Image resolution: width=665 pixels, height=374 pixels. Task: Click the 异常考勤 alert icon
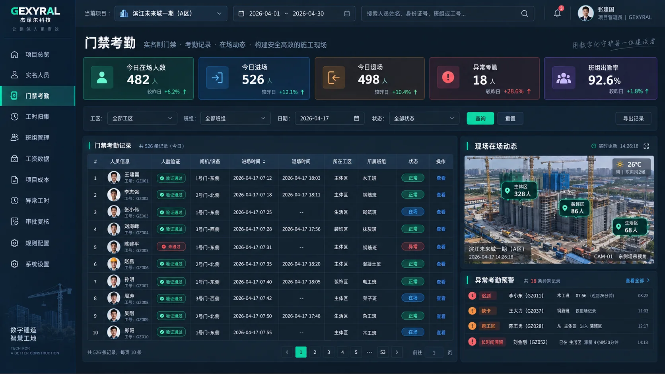[448, 77]
